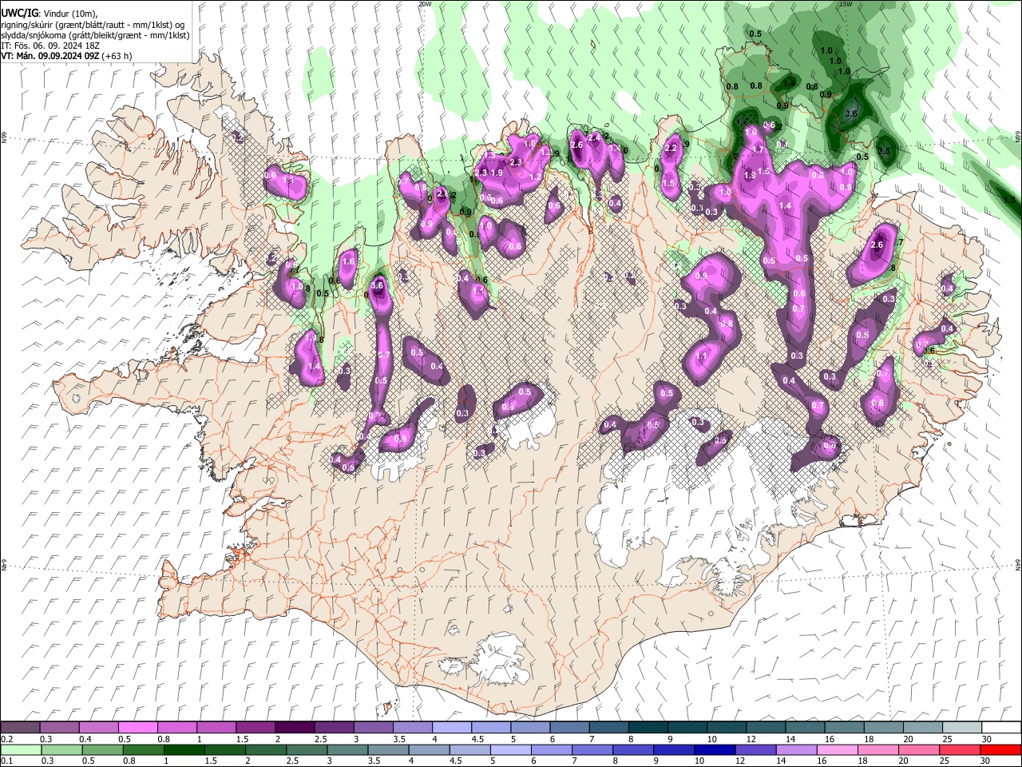Click the bold 'VT: Mán. 09.09.2024 09Z' text
The height and width of the screenshot is (767, 1022).
(50, 56)
